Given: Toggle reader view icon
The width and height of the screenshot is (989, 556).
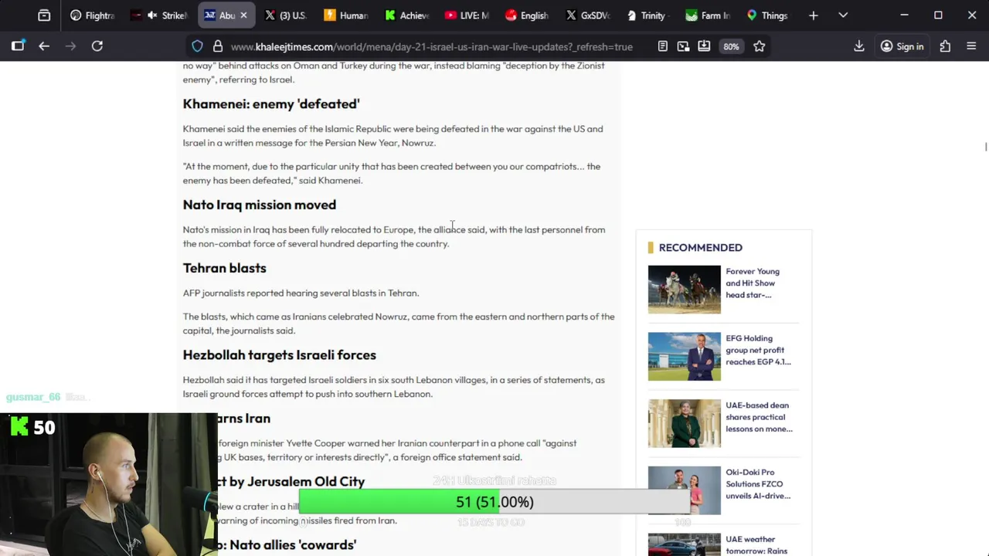Looking at the screenshot, I should [x=662, y=46].
